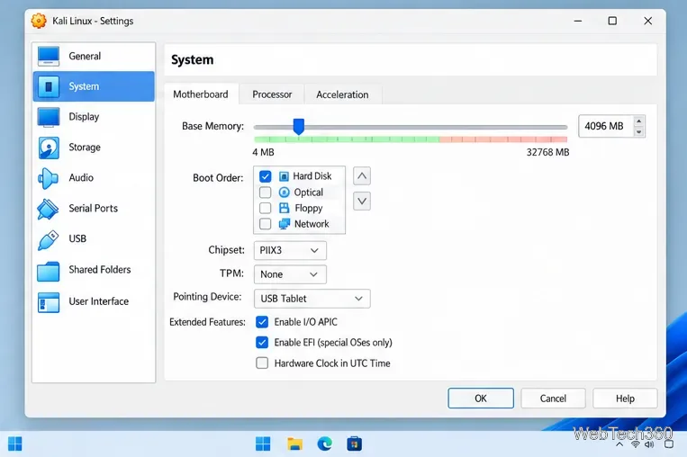The height and width of the screenshot is (457, 687).
Task: Click the Wi-Fi icon in system tray
Action: (x=635, y=444)
